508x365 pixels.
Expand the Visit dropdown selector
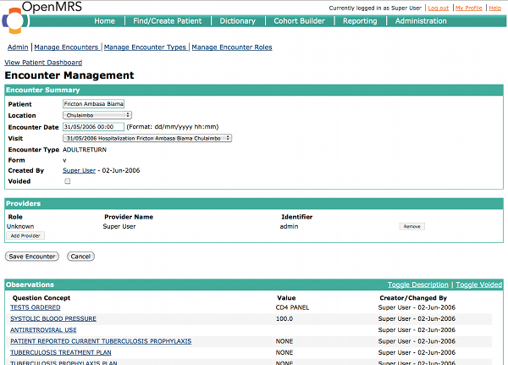(147, 138)
